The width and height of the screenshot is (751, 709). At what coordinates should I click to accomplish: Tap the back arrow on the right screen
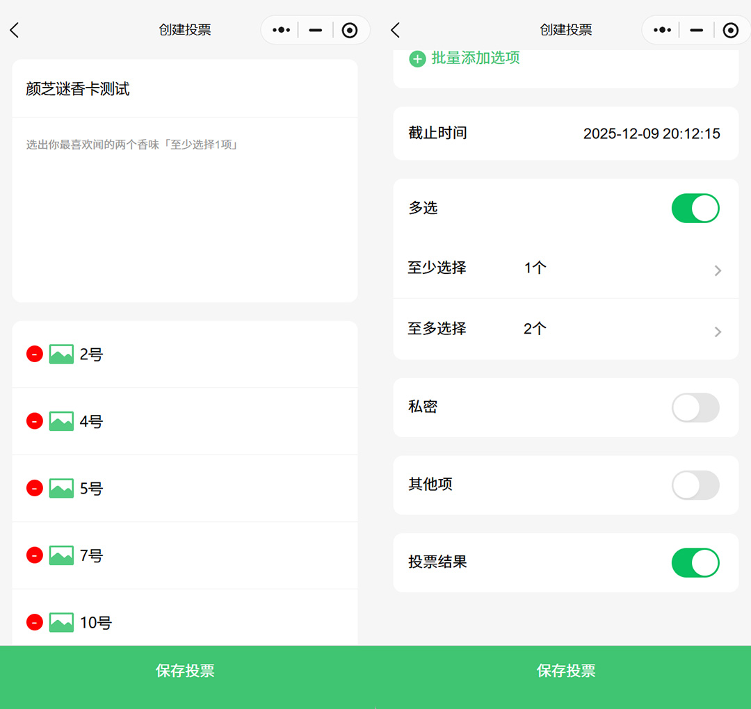[x=394, y=30]
